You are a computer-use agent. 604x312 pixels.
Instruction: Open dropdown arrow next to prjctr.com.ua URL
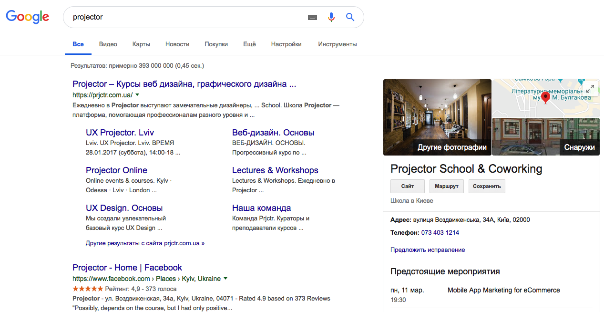click(137, 94)
